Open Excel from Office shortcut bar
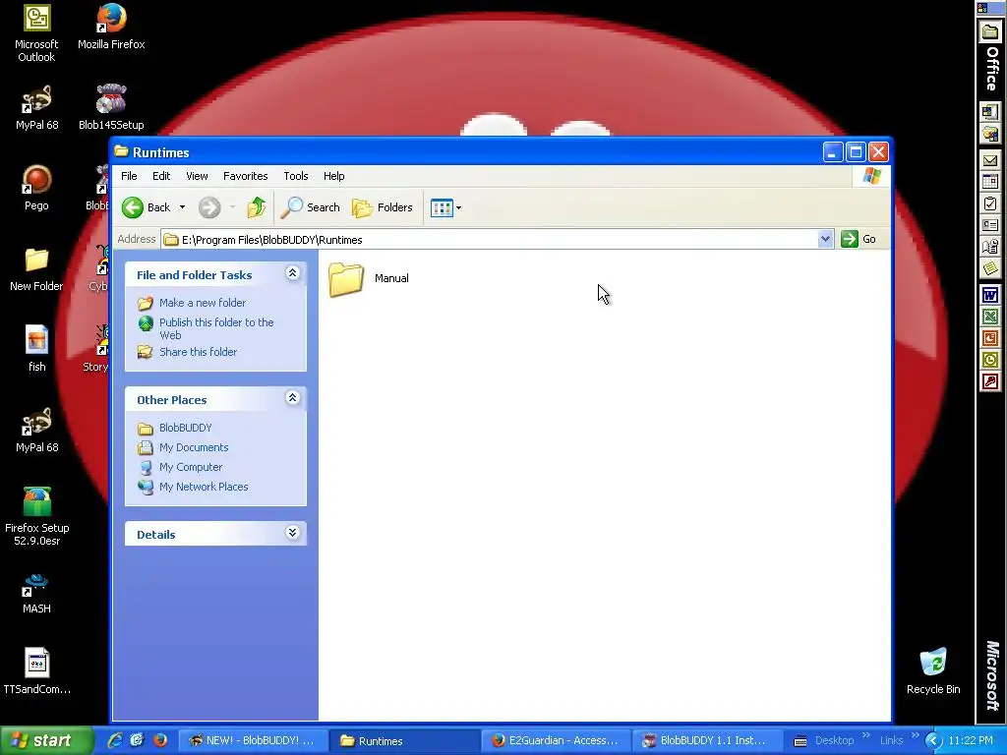1007x755 pixels. [989, 317]
